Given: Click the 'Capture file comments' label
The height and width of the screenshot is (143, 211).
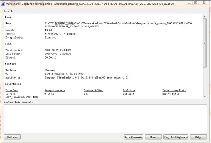Looking at the screenshot, I should pyautogui.click(x=18, y=102).
